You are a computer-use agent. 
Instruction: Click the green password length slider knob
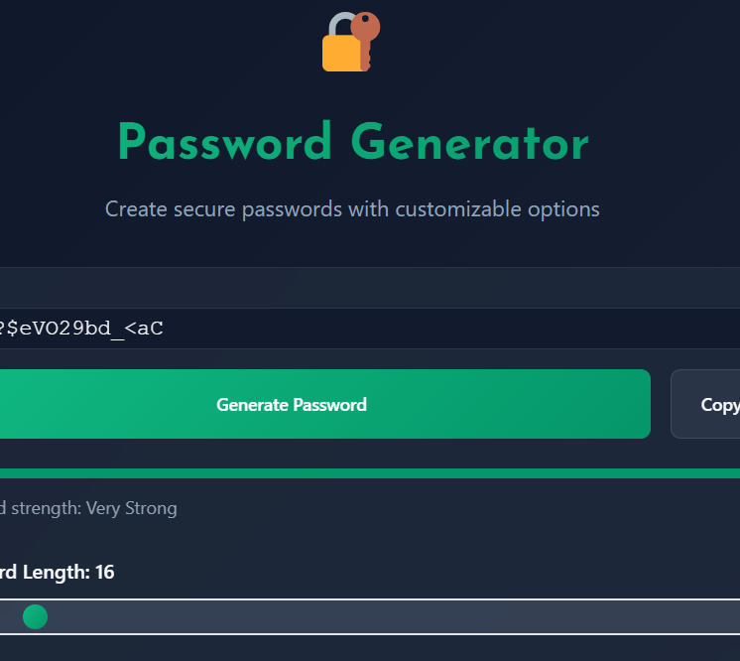point(35,616)
